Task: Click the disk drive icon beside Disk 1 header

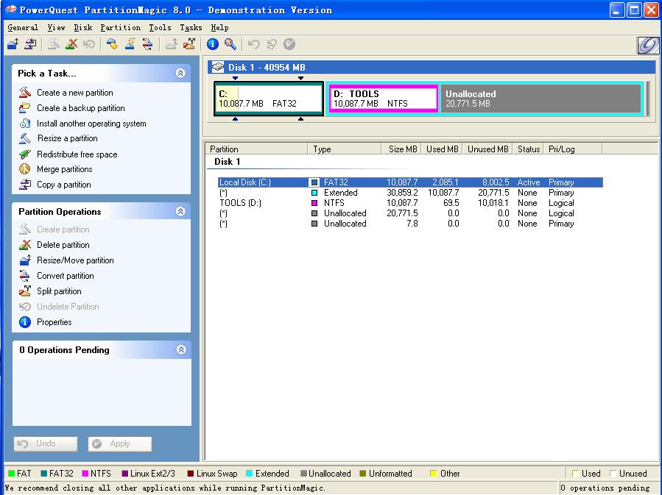Action: tap(218, 67)
